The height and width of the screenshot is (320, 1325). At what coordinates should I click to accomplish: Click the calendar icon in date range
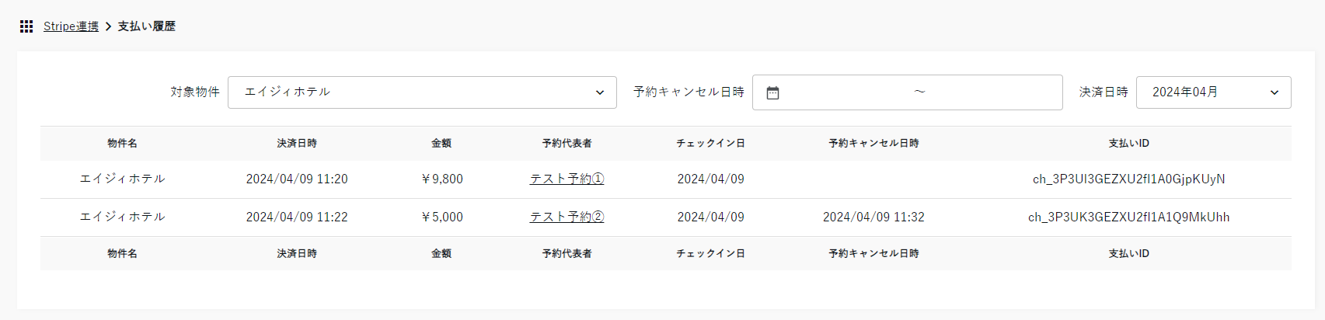772,93
